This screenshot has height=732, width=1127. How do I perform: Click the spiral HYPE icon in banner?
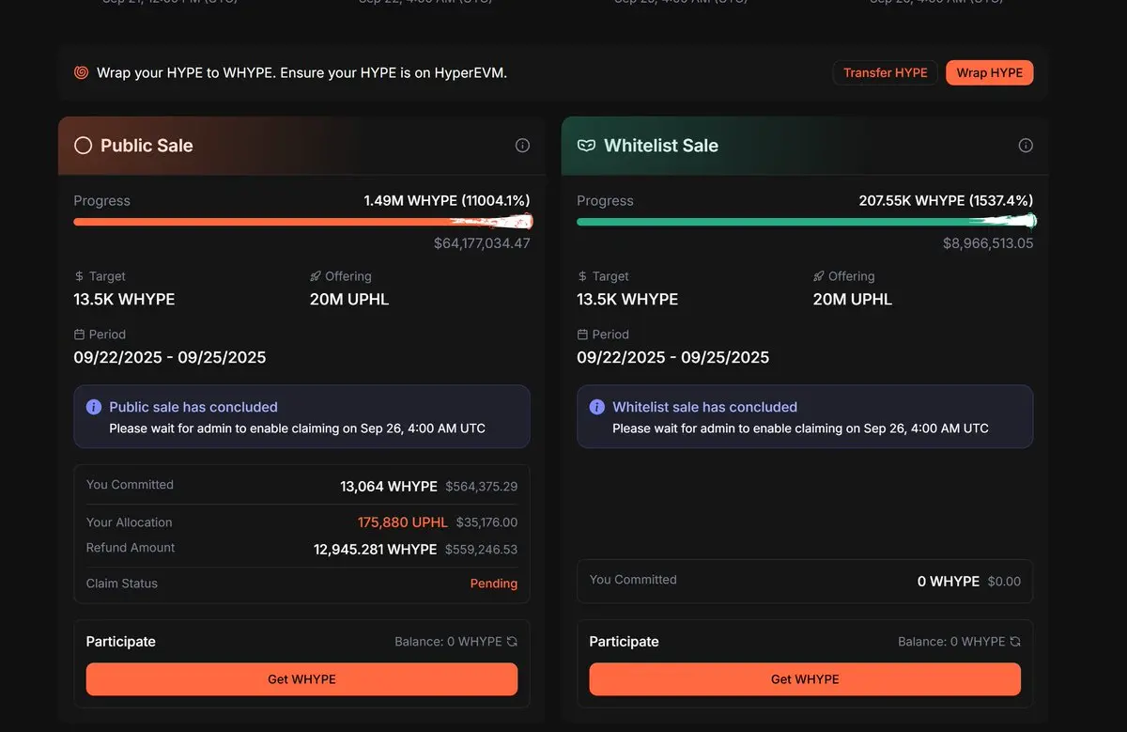[82, 72]
